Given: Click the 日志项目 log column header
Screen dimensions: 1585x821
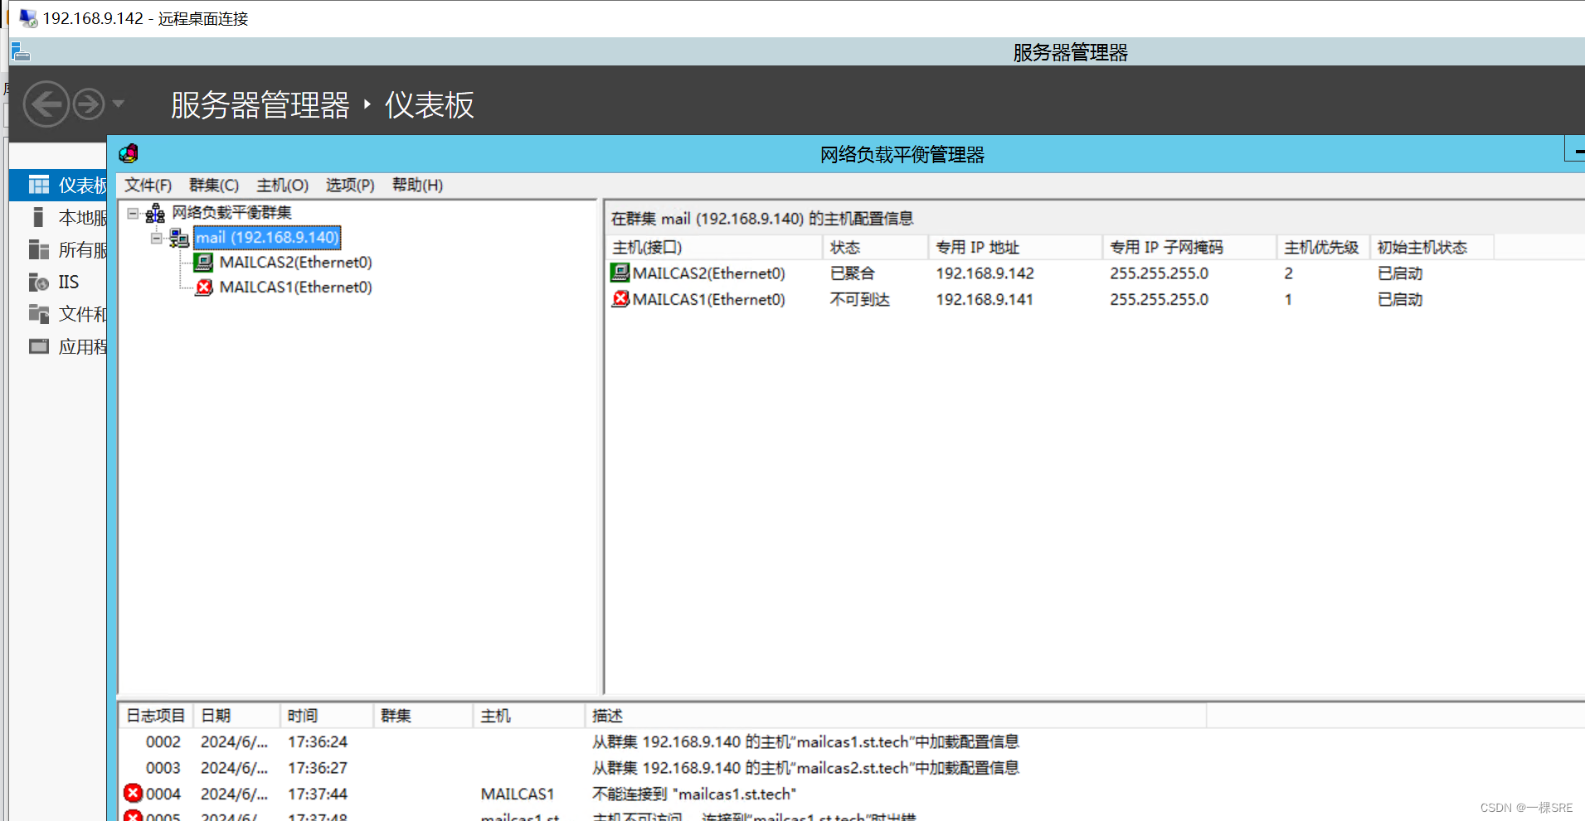Looking at the screenshot, I should [x=156, y=716].
